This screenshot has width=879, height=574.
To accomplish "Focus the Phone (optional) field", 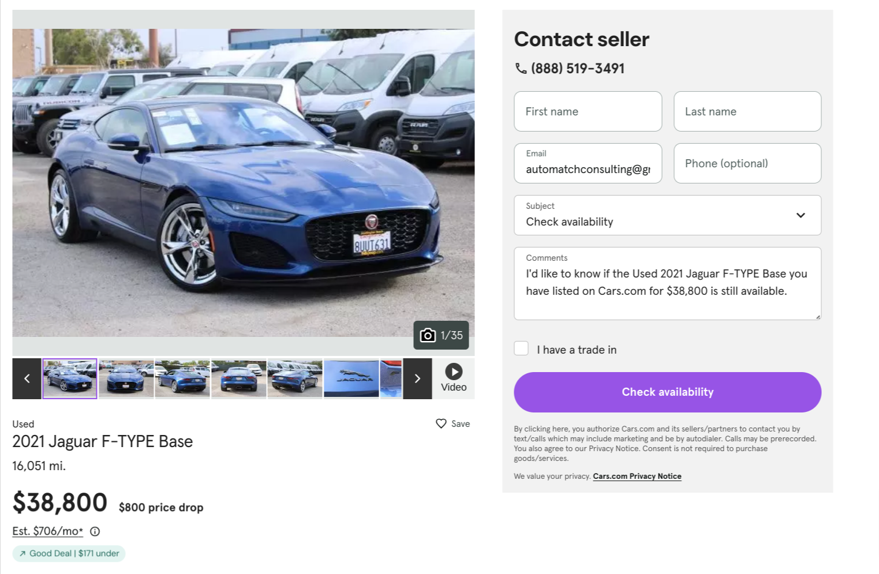I will tap(747, 163).
